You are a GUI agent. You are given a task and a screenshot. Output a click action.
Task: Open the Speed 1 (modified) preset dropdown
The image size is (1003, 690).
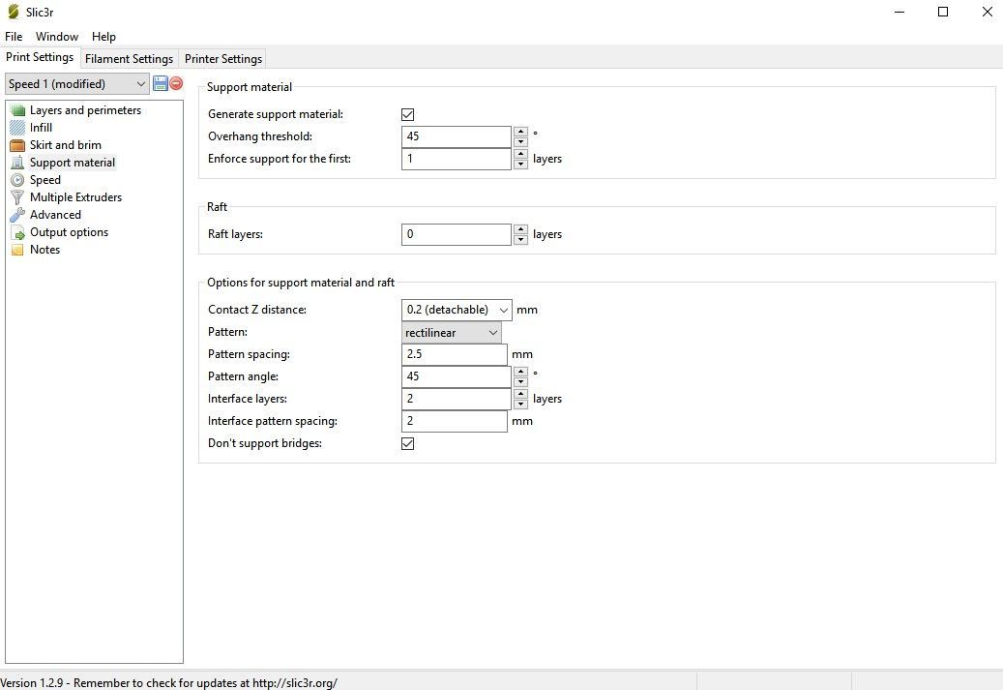pyautogui.click(x=76, y=84)
